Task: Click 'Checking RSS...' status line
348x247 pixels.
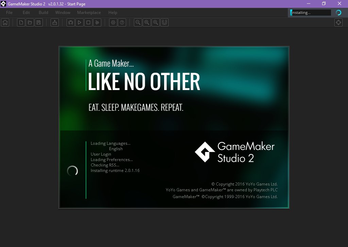Action: coord(105,165)
